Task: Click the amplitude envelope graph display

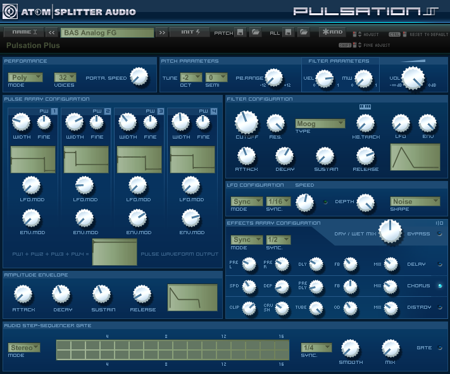Action: pos(192,297)
